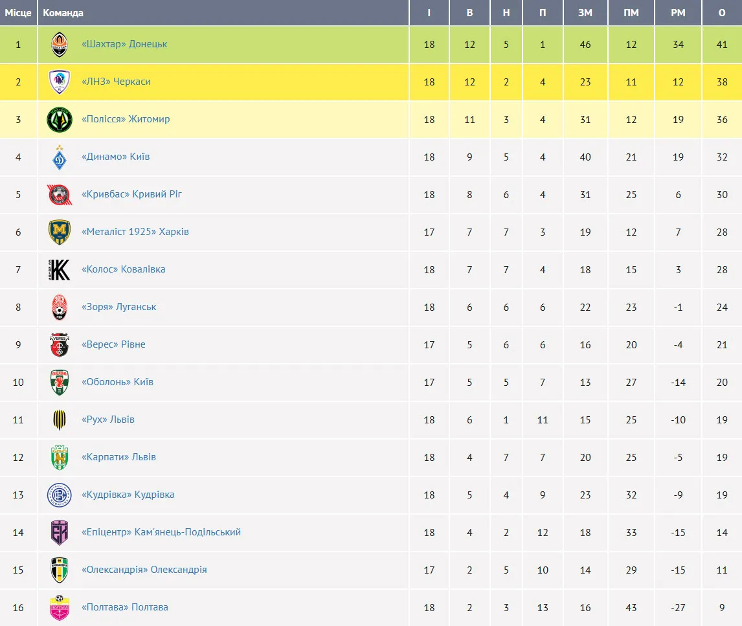Click the Shakhtar Donetsk club logo
Screen dimensions: 742x626
coord(60,45)
